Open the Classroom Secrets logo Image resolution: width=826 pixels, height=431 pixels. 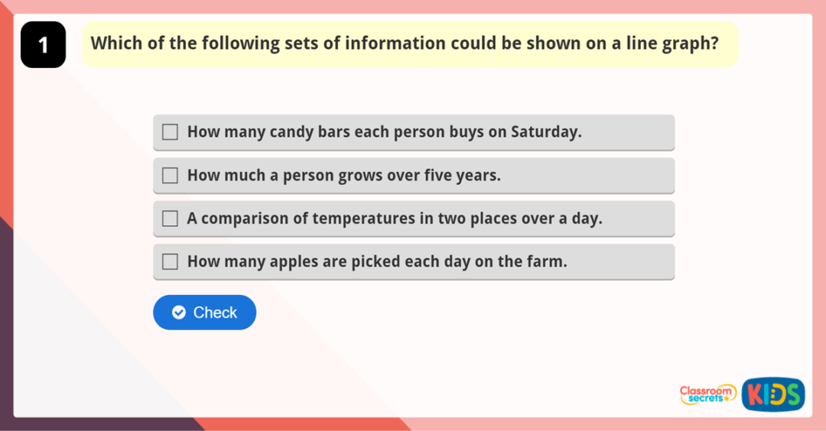pyautogui.click(x=707, y=394)
